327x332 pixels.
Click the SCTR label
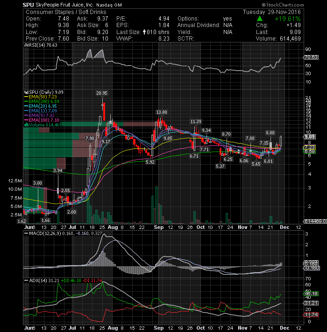pos(186,39)
